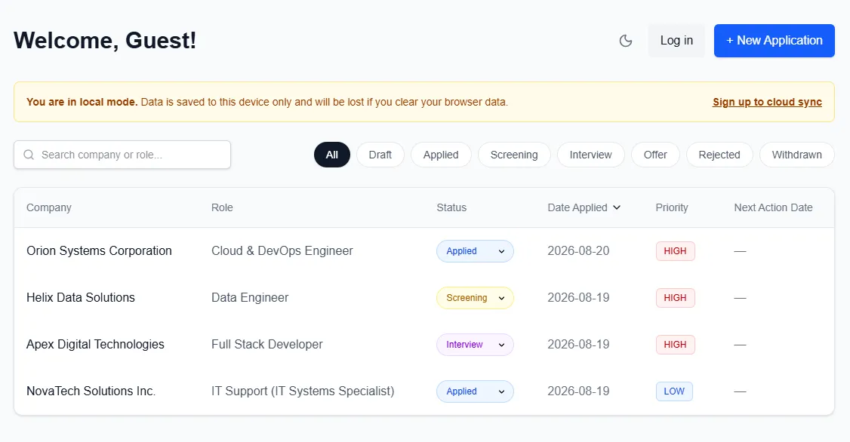Click the HIGH priority badge for Apex Digital
The width and height of the screenshot is (850, 442).
point(675,345)
